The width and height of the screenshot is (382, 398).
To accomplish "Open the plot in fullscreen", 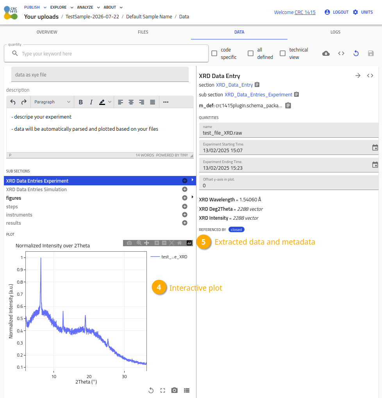I will click(x=162, y=390).
